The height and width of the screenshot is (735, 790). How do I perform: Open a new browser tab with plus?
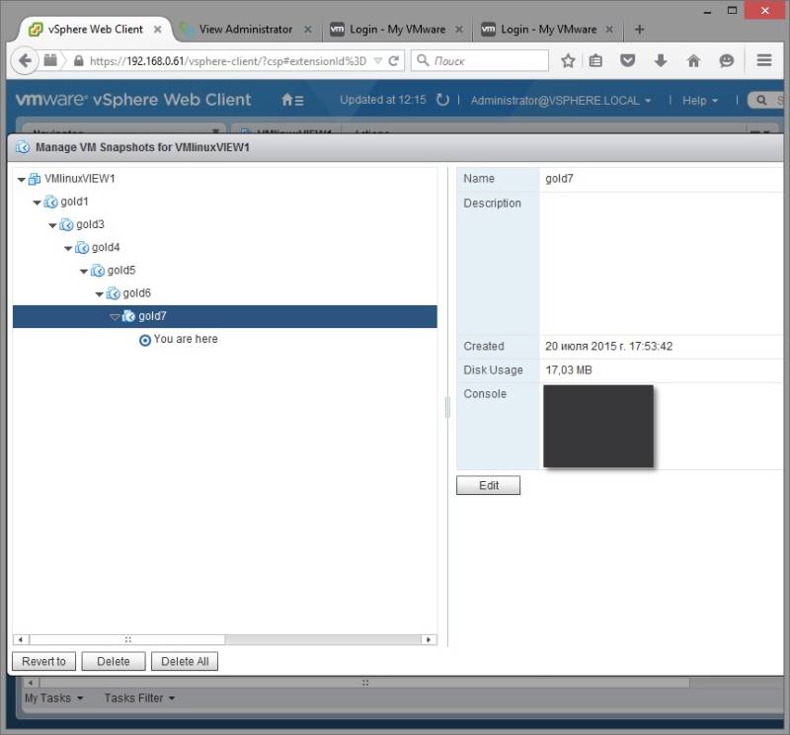coord(639,30)
